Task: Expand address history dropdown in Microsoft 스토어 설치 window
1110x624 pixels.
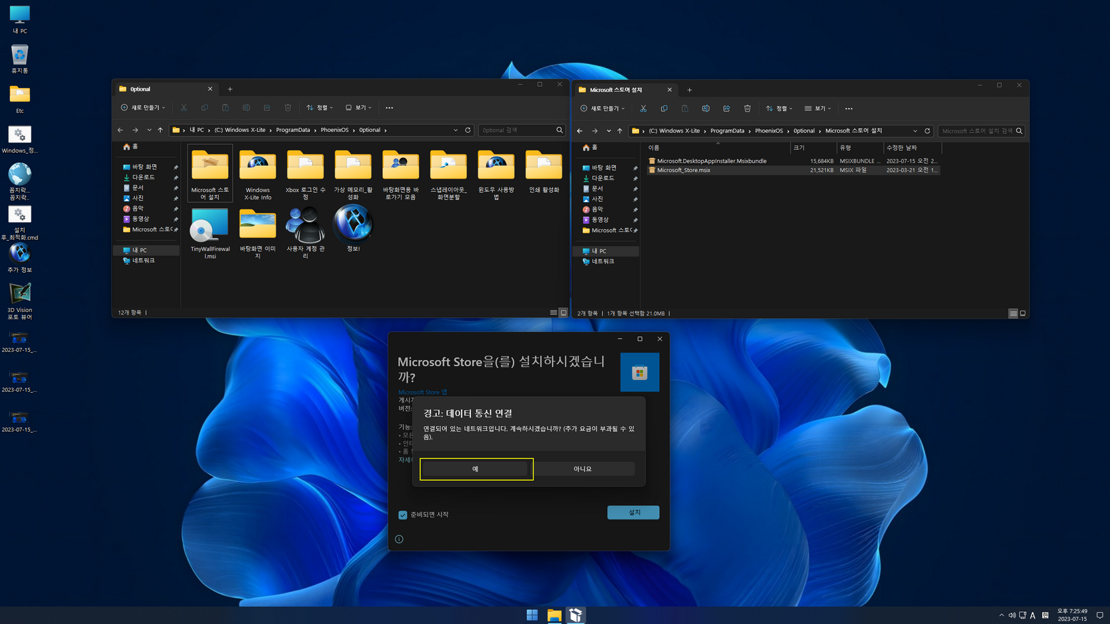Action: (915, 131)
